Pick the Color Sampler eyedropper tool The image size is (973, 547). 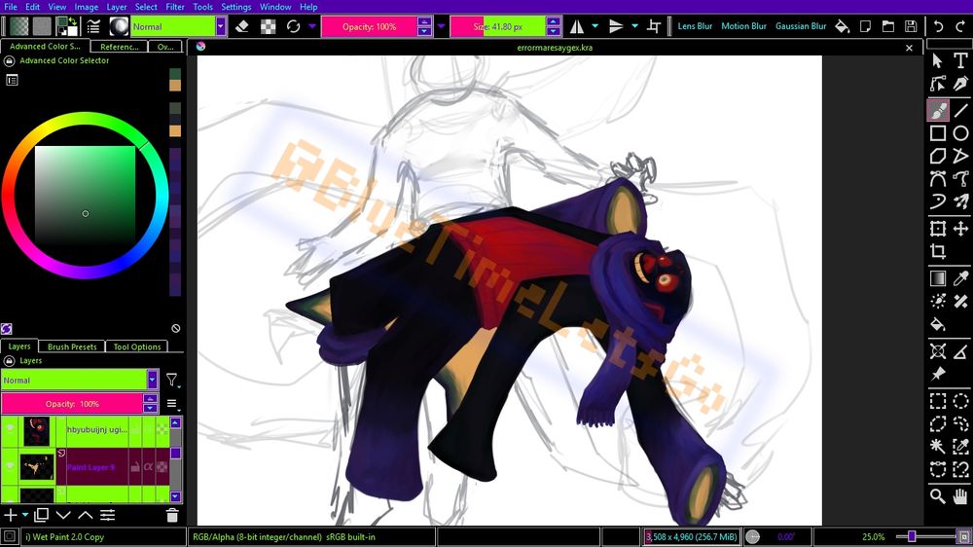(x=960, y=278)
